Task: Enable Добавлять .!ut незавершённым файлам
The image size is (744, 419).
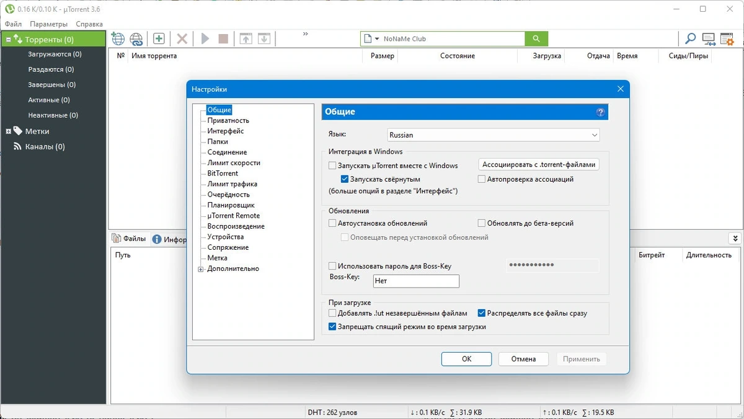Action: click(x=332, y=313)
